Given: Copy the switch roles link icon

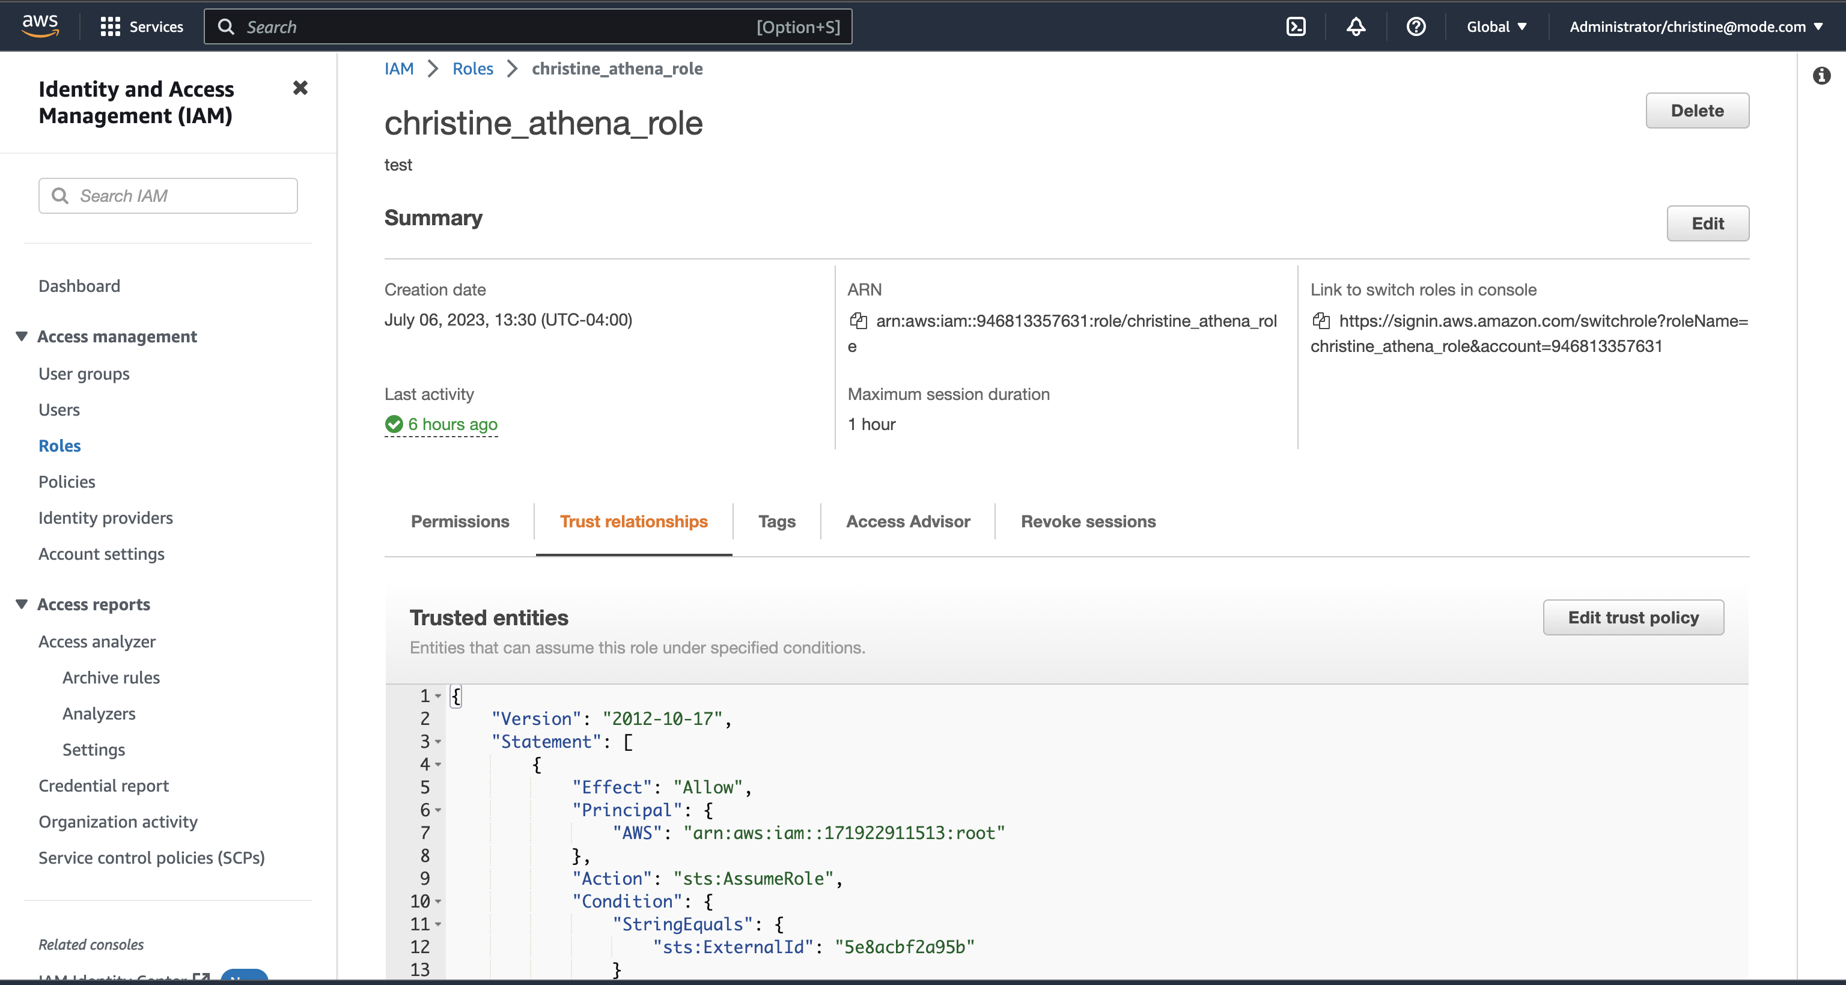Looking at the screenshot, I should [1321, 321].
